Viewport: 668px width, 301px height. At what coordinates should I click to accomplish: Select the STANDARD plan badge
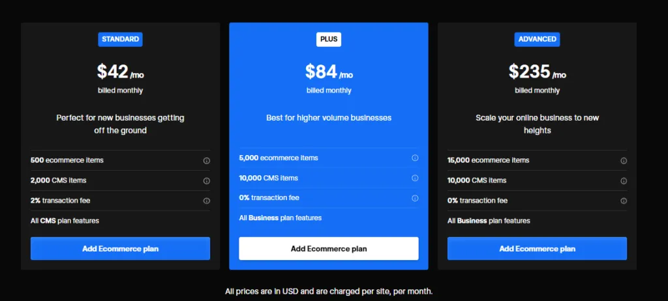click(120, 39)
